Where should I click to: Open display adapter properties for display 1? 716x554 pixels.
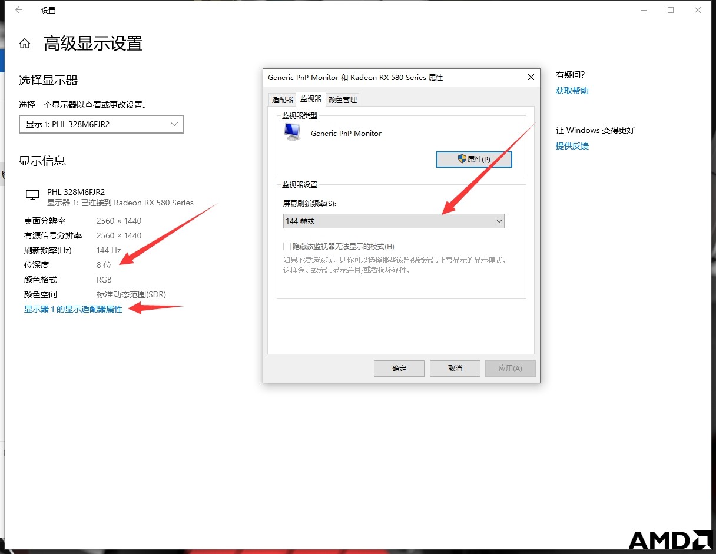pyautogui.click(x=73, y=309)
